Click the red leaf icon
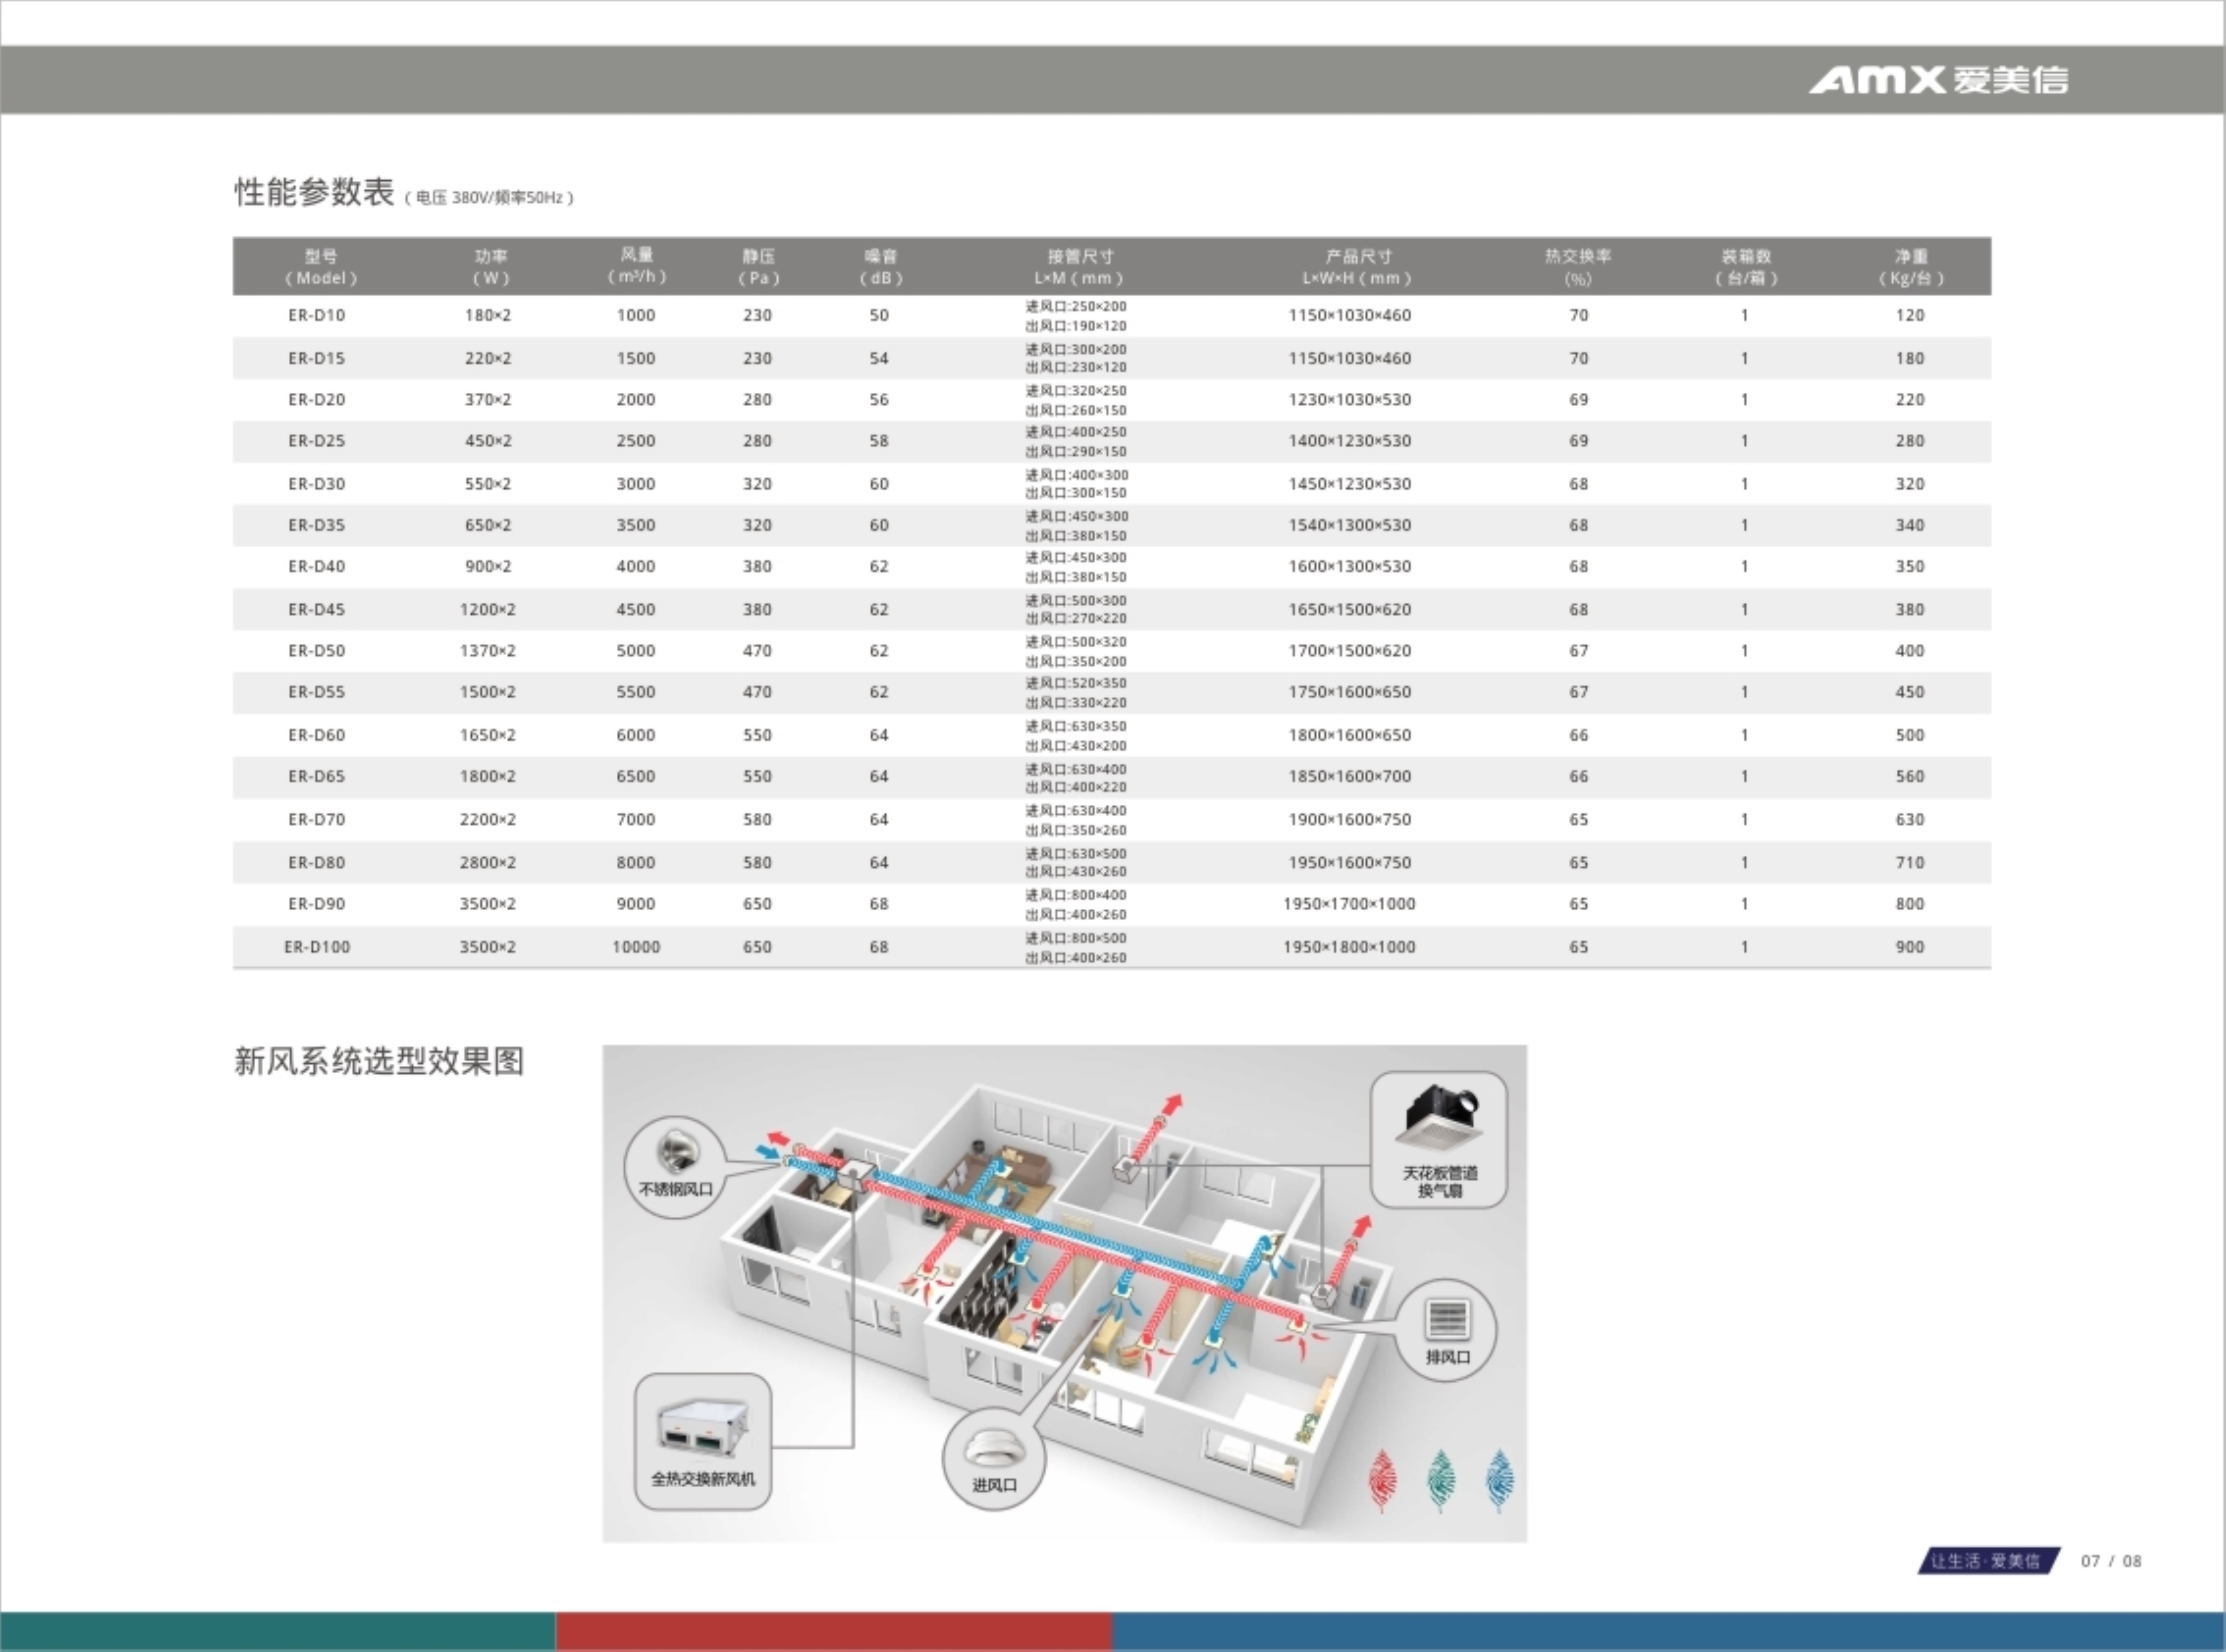This screenshot has width=2226, height=1652. coord(1383,1479)
